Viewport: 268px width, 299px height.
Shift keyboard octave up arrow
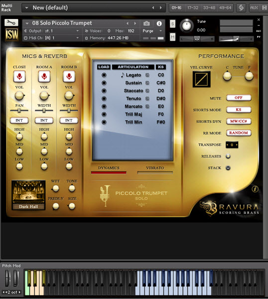[x=19, y=292]
